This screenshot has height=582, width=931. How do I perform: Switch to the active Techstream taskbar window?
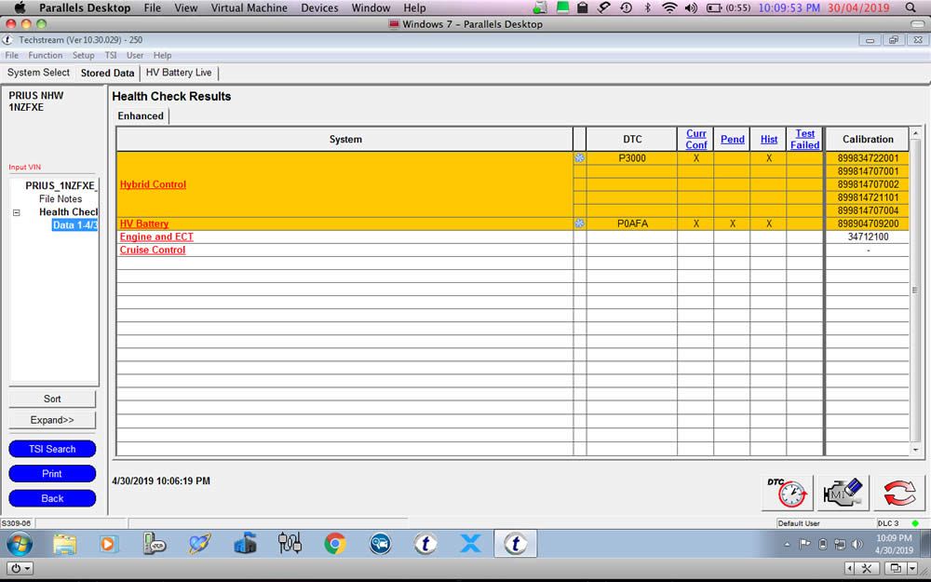516,544
